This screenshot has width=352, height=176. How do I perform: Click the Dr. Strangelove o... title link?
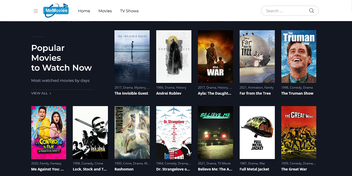pos(173,169)
